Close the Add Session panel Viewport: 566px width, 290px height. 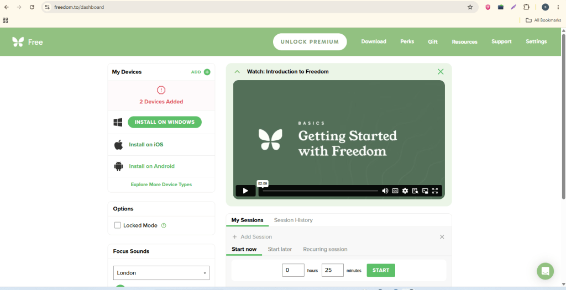click(442, 236)
